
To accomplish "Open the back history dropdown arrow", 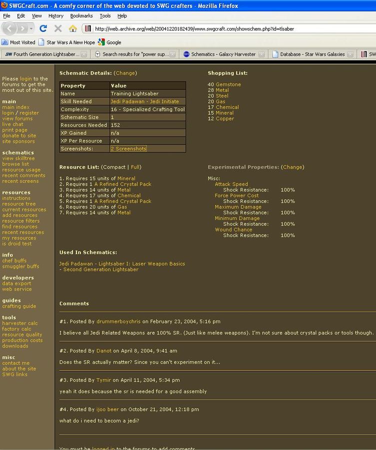I will click(x=30, y=28).
